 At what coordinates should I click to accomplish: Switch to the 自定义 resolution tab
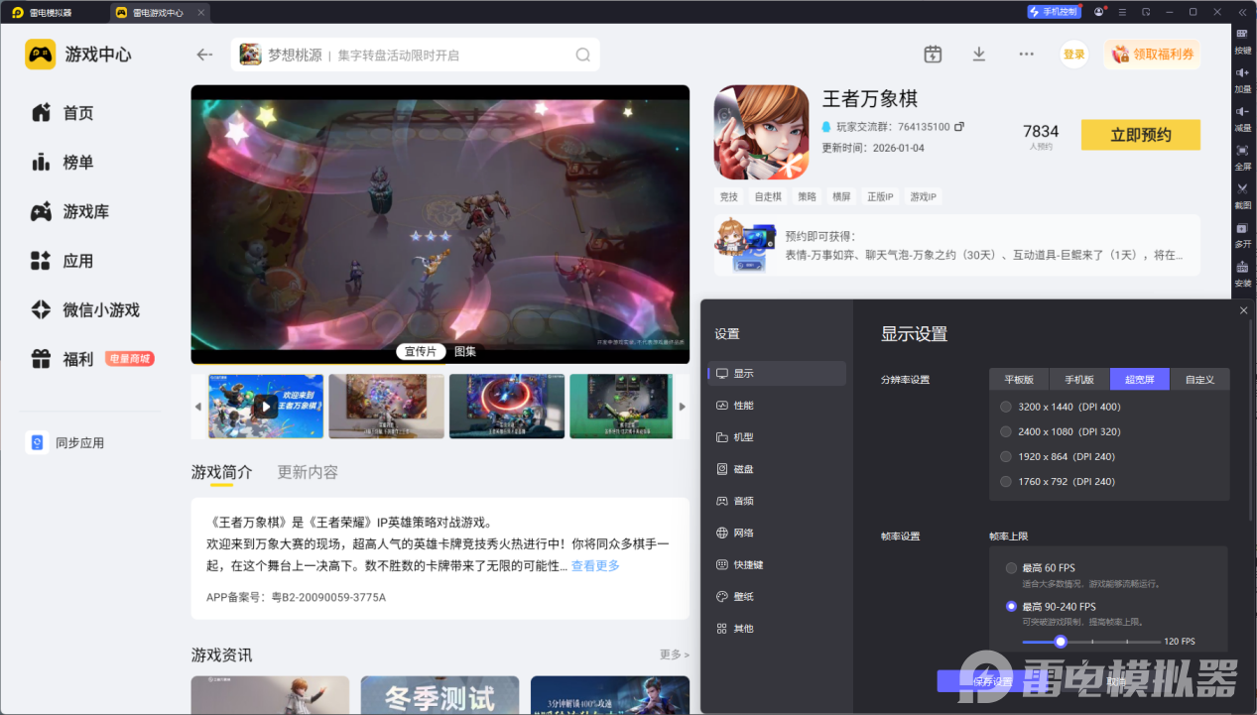pos(1200,379)
